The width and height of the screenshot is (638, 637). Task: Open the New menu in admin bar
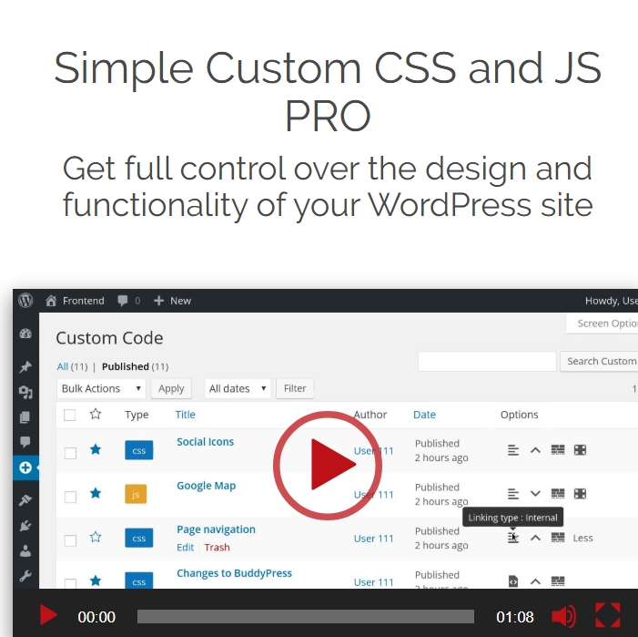[172, 301]
